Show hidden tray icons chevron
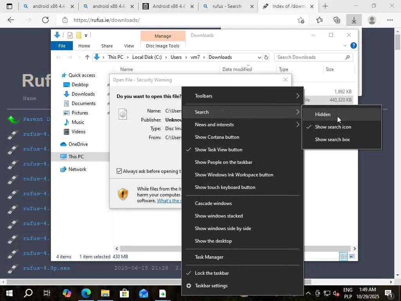Viewport: 401px width, 301px height. 308,293
